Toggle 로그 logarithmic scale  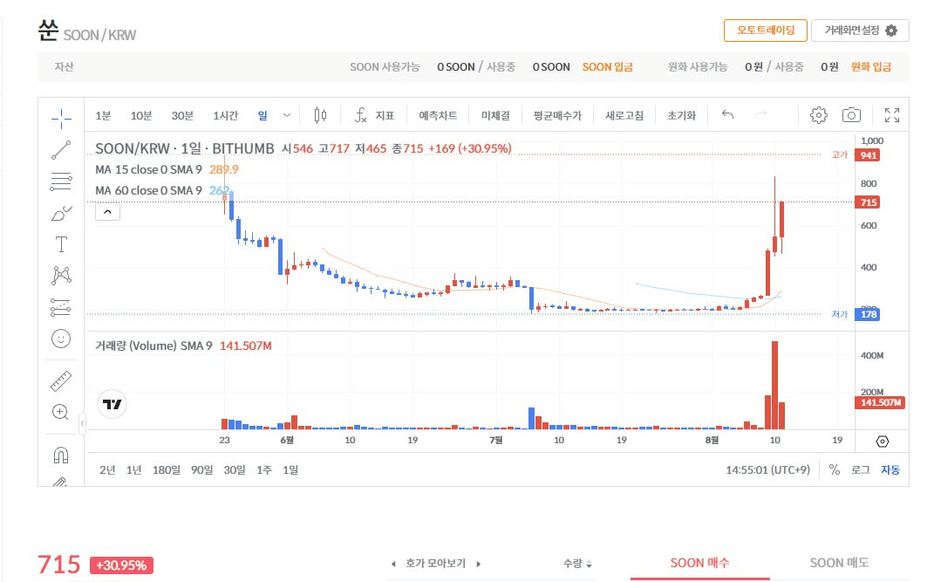click(x=860, y=470)
